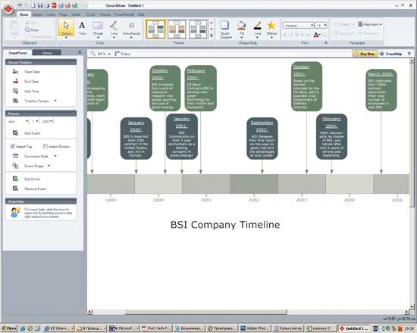The image size is (417, 333).
Task: Open the month dropdown showing April
Action: (27, 121)
